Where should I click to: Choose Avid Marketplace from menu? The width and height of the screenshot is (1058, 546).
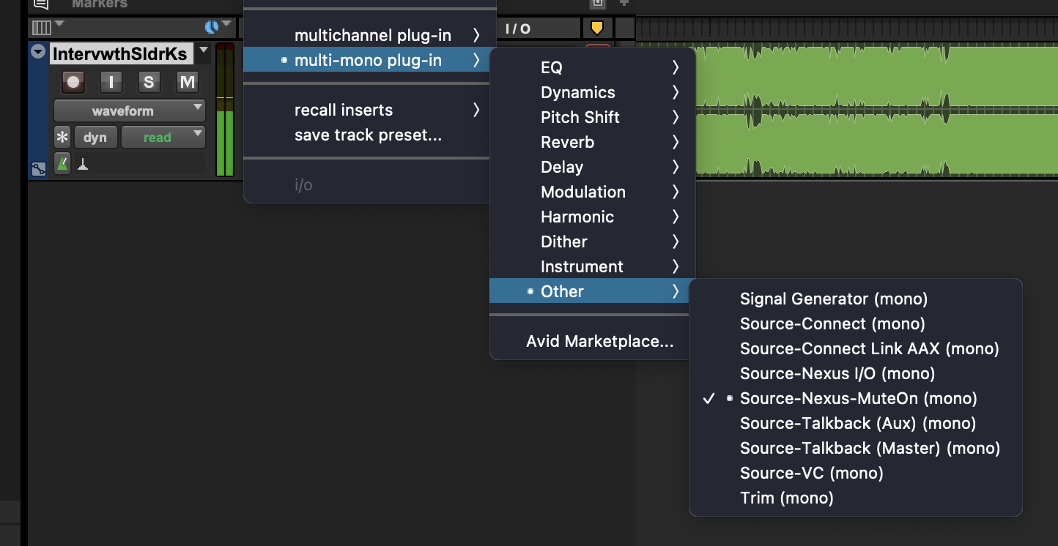(x=599, y=341)
